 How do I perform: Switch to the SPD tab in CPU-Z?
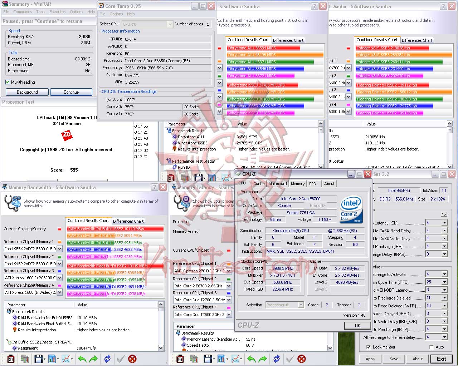[x=312, y=184]
